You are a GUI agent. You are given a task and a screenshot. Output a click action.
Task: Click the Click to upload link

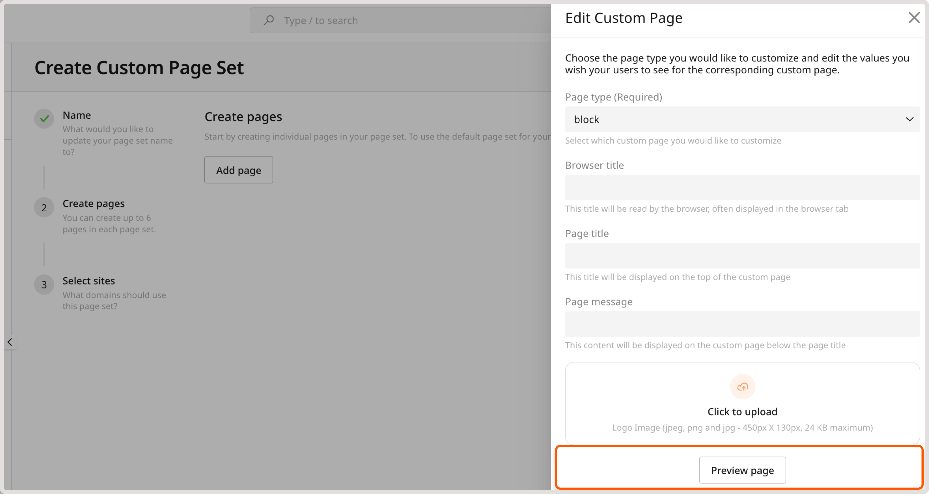point(742,411)
